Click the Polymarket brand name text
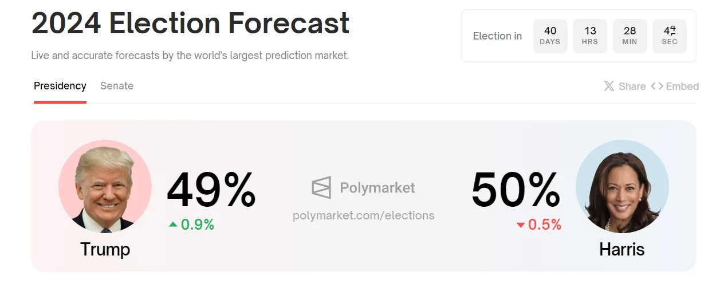The height and width of the screenshot is (287, 720). tap(377, 188)
